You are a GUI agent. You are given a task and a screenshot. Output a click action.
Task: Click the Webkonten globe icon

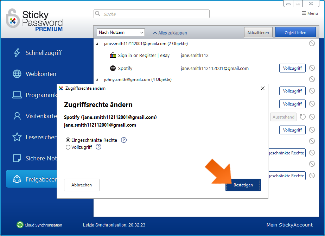(17, 74)
